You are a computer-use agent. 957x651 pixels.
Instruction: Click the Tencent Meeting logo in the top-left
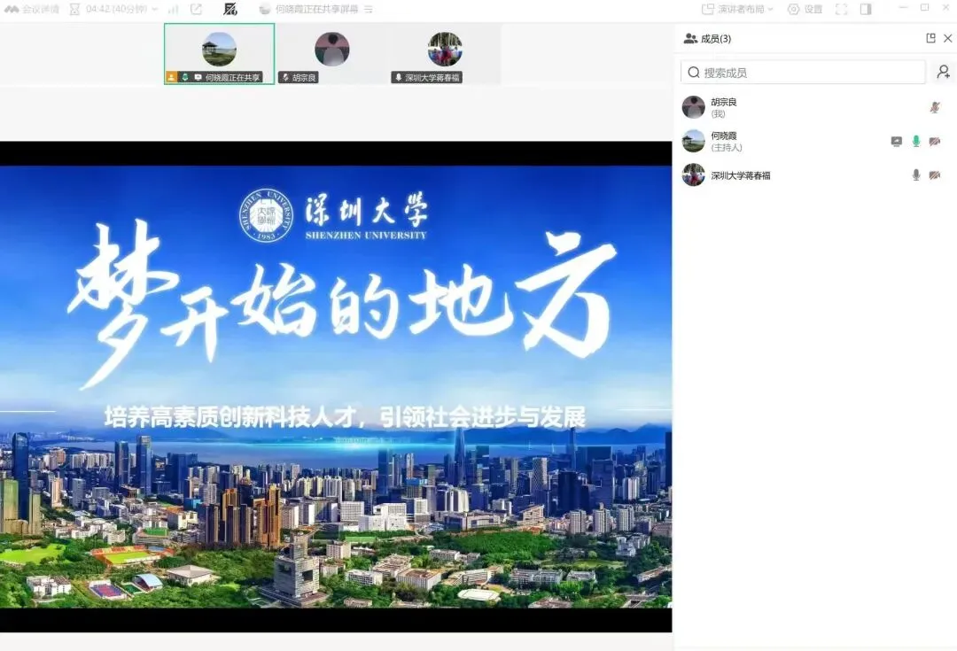click(12, 9)
